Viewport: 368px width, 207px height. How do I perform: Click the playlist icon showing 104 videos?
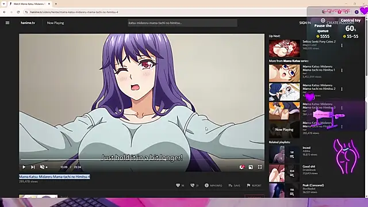tap(292, 173)
